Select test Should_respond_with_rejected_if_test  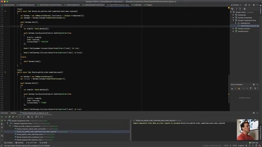point(29,140)
